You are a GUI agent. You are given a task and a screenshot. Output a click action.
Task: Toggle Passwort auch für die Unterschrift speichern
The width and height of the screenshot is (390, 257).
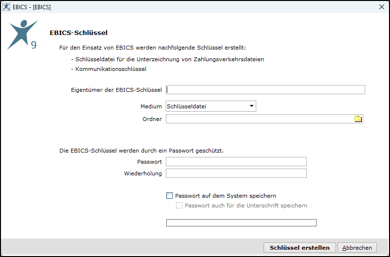pos(179,206)
